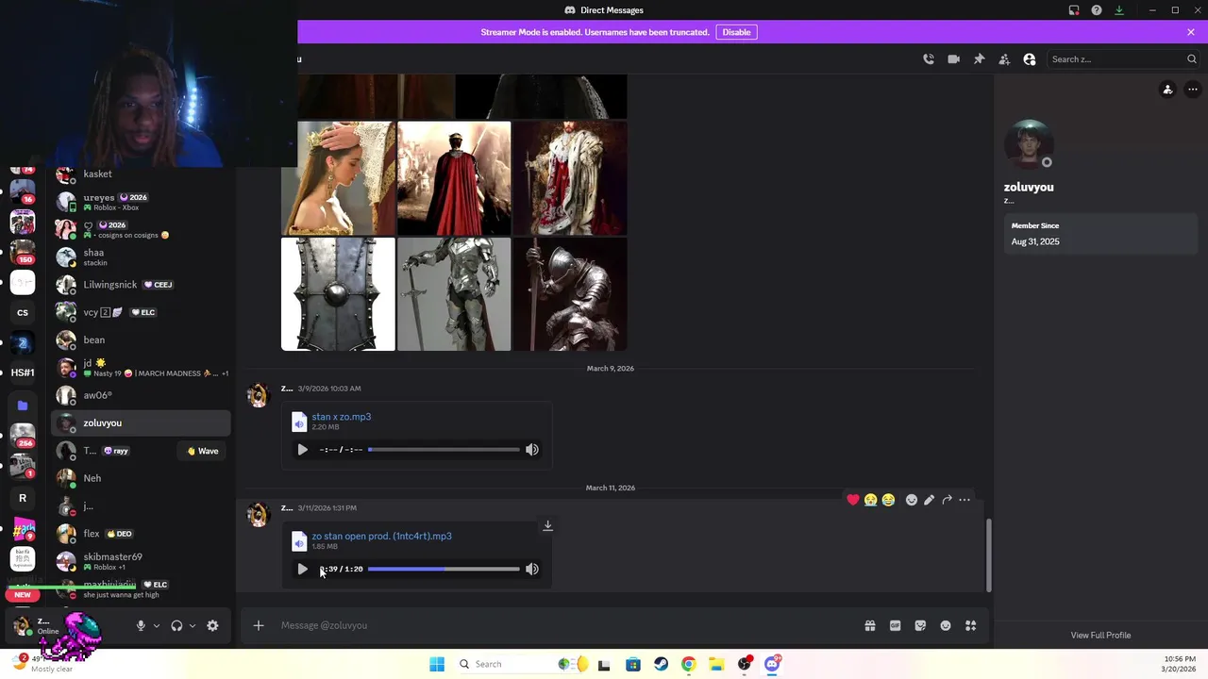This screenshot has height=679, width=1208.
Task: Open the zo stan open prod. (1ntc4rt).mp3 link
Action: tap(381, 536)
